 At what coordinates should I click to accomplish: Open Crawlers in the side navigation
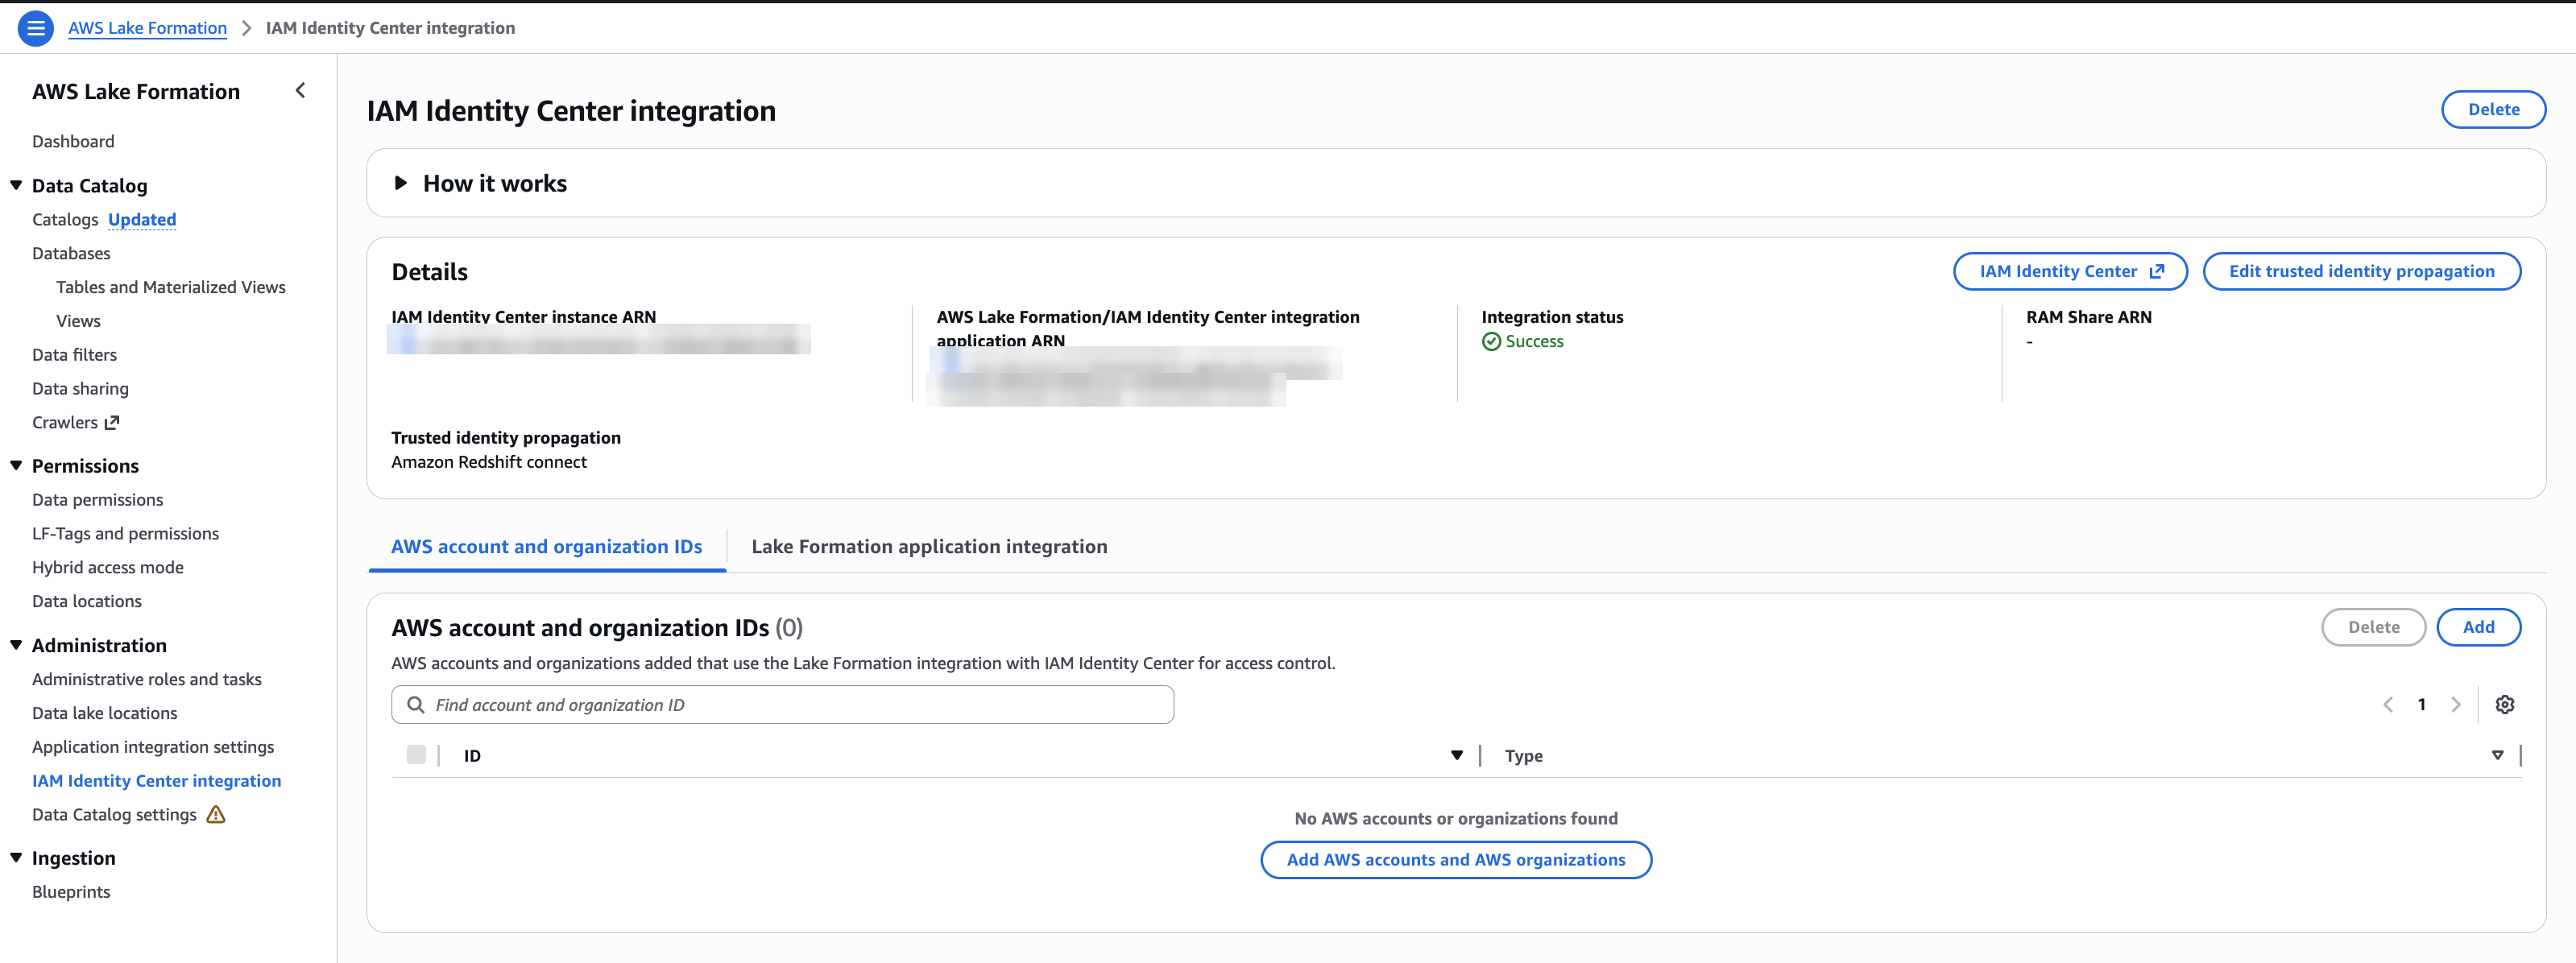pos(65,423)
